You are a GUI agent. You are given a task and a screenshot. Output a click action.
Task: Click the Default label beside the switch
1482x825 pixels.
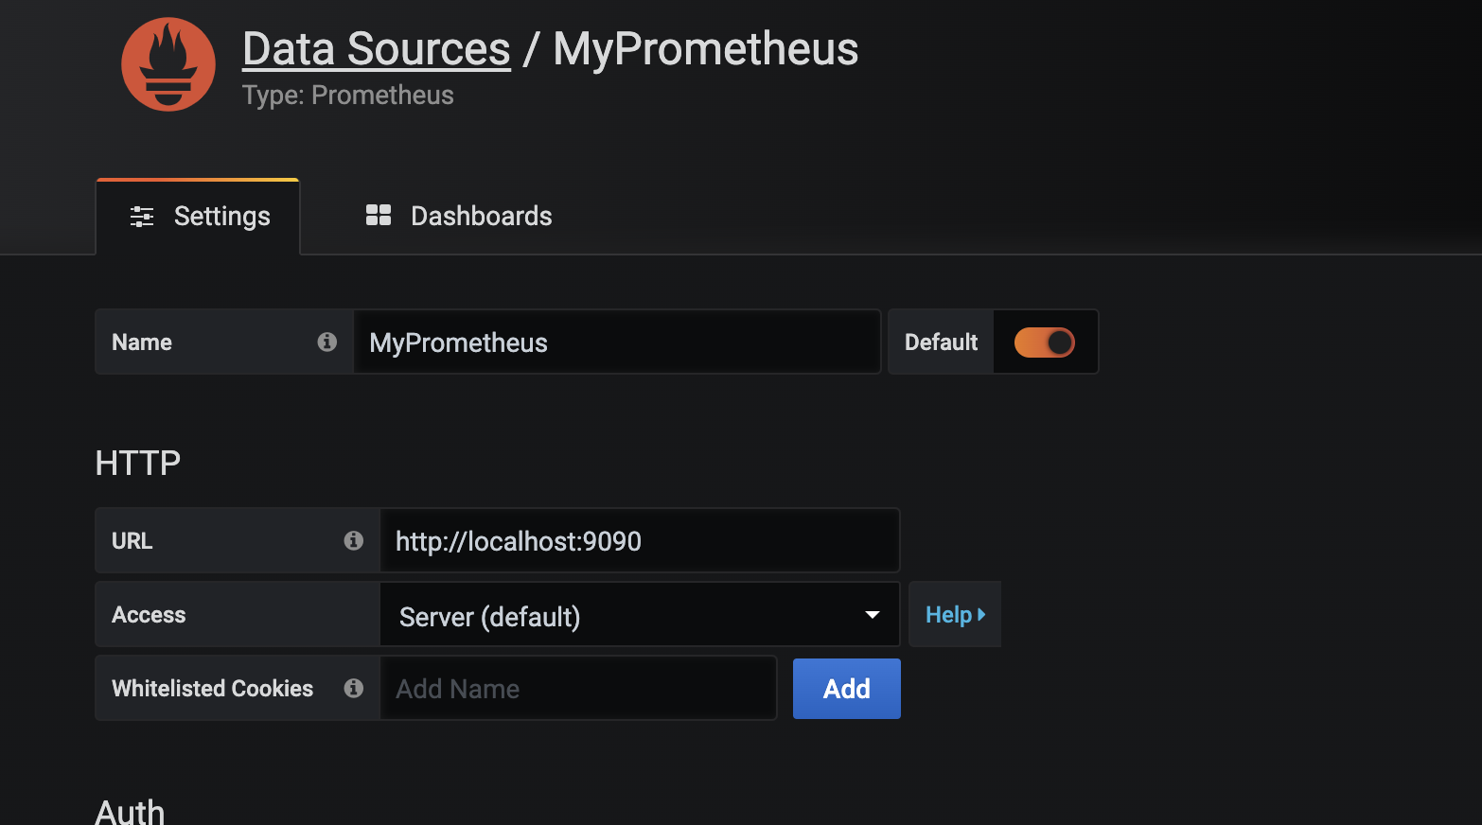(941, 342)
